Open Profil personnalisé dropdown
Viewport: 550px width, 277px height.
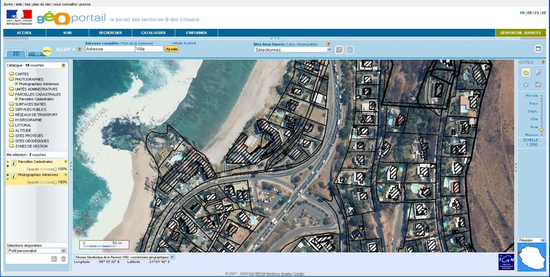point(36,251)
